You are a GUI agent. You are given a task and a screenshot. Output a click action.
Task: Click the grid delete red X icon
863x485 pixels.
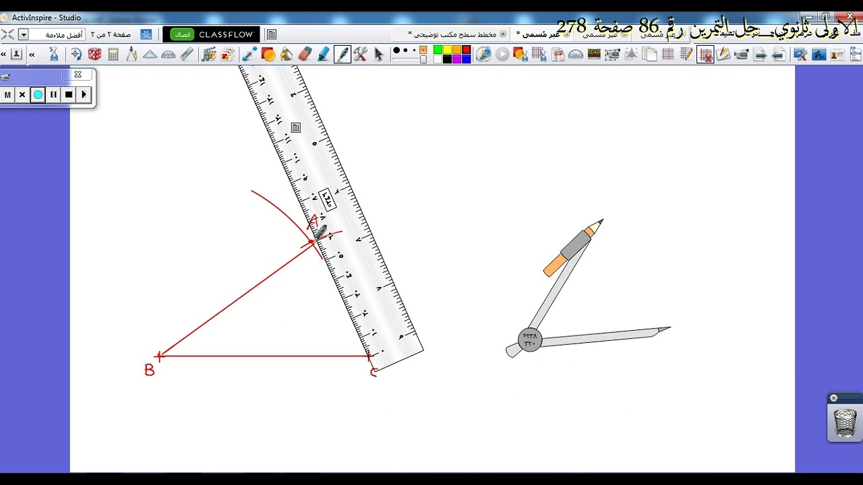tap(705, 54)
